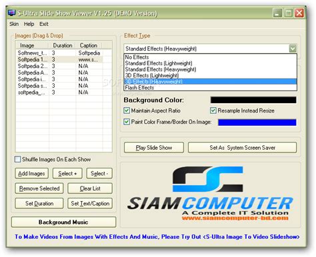Select highlighted 3D Effects (Heavyweight) option
Image resolution: width=316 pixels, height=257 pixels.
tap(210, 81)
